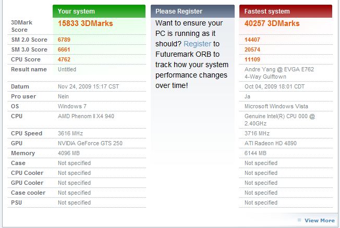Click the View More link
340x228 pixels.
point(319,220)
